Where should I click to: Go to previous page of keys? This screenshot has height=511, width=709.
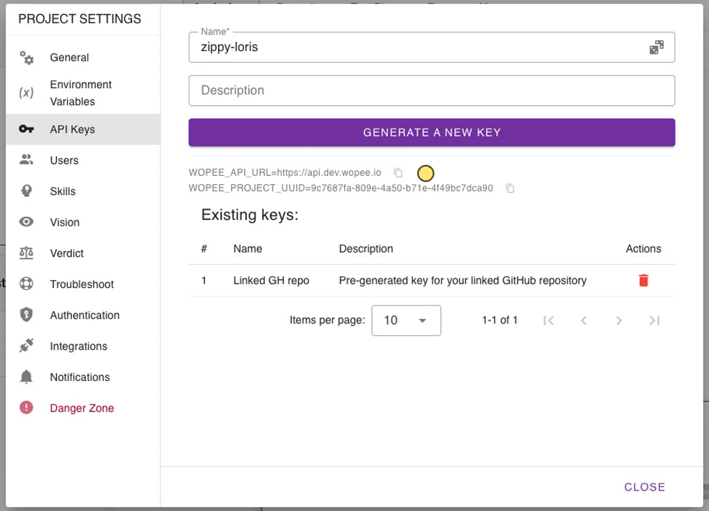click(584, 320)
